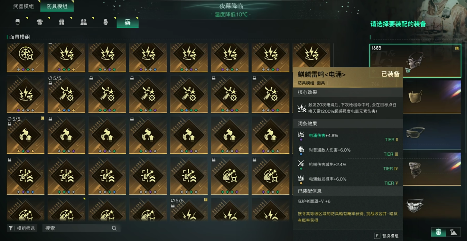The image size is (467, 241).
Task: Click the 替换模组 button
Action: tap(387, 236)
